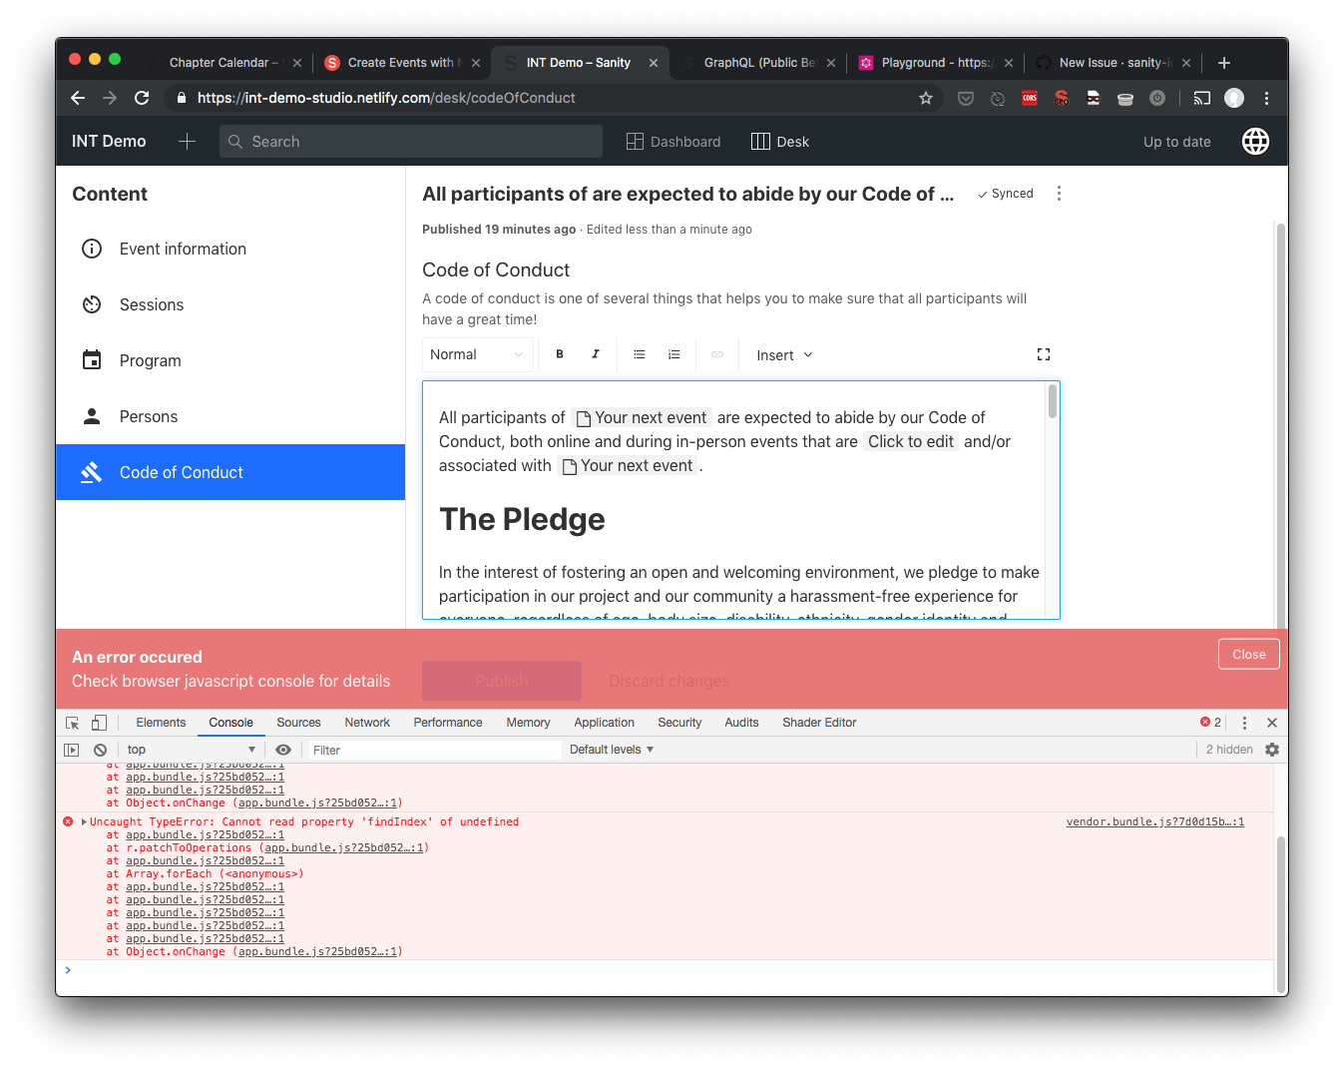Open the Dashboard tool

673,142
